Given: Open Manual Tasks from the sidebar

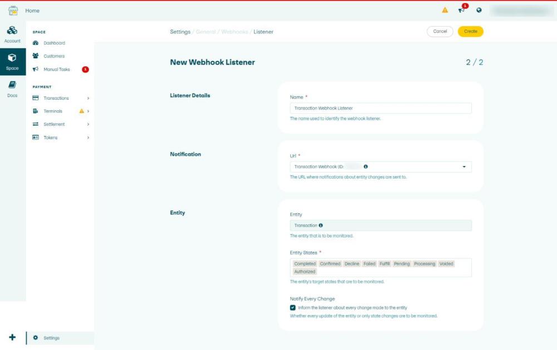Looking at the screenshot, I should (x=57, y=68).
